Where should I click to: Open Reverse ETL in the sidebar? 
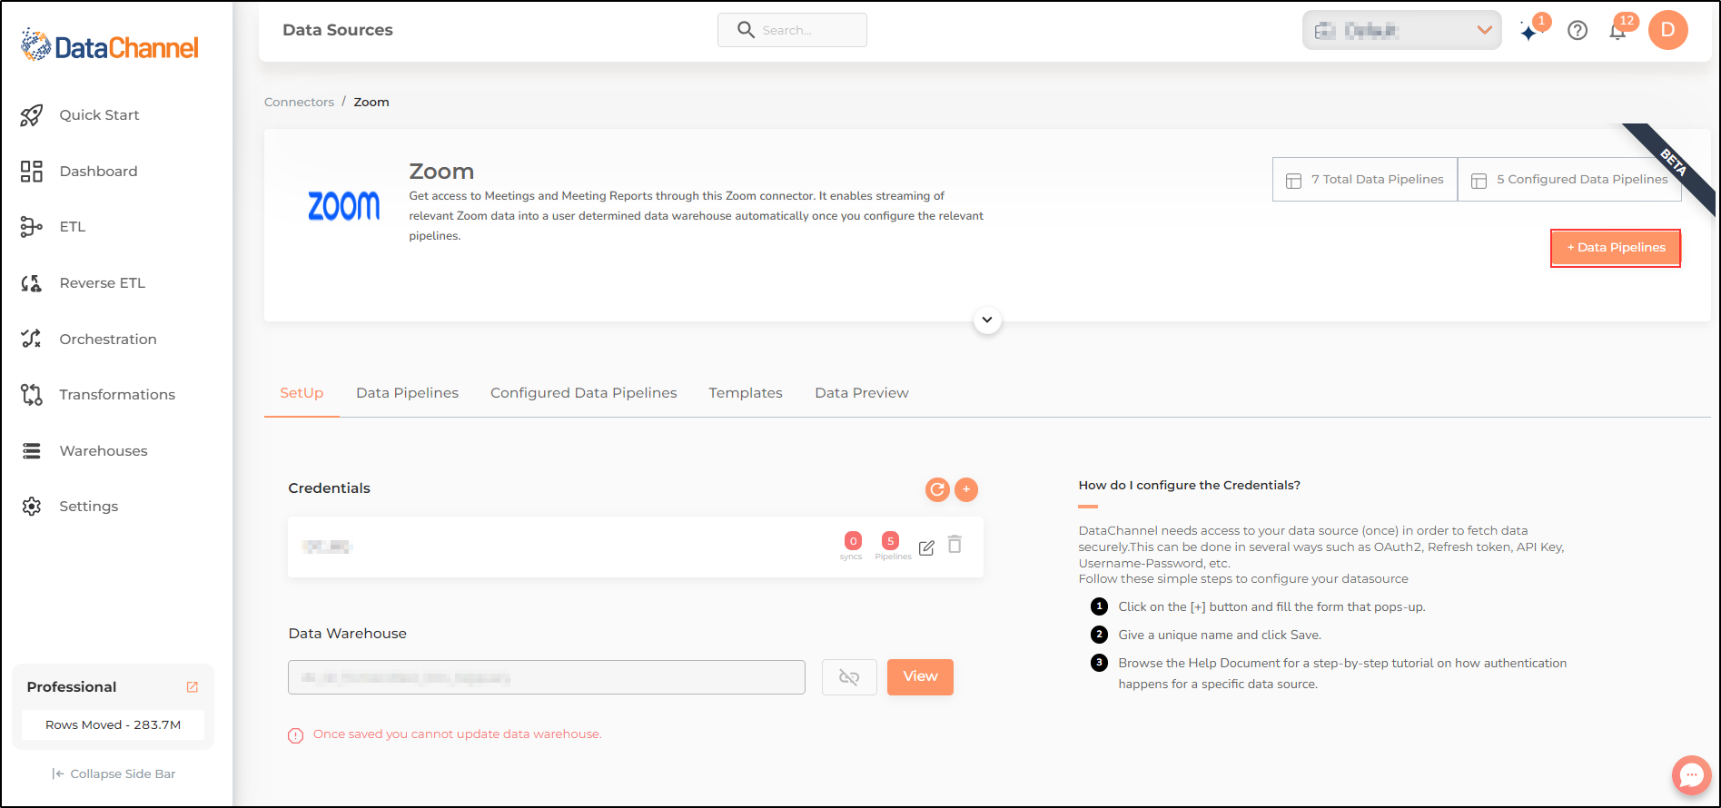(x=102, y=283)
